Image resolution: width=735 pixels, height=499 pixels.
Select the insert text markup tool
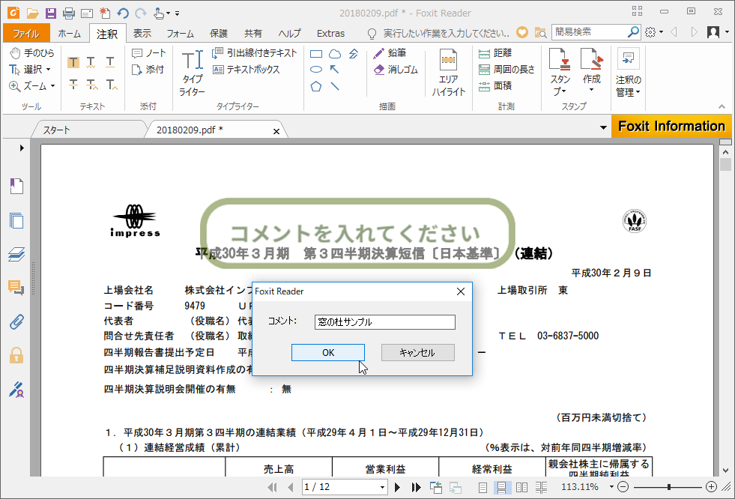(112, 85)
